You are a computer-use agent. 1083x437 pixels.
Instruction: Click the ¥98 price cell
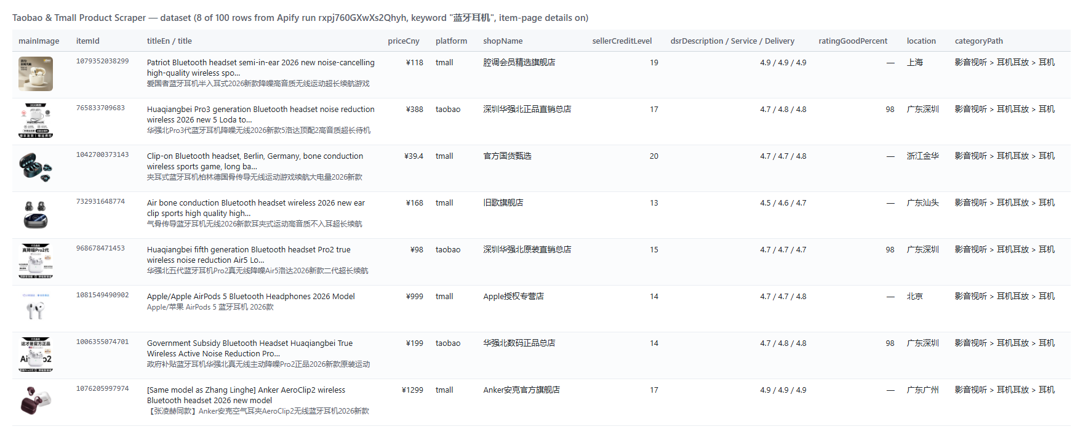(417, 250)
